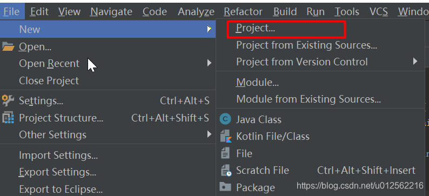Click the Settings wrench icon
This screenshot has height=196, width=429.
click(x=8, y=100)
